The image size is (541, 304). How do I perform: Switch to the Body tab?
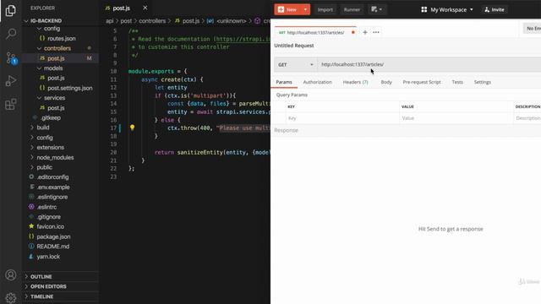coord(386,82)
